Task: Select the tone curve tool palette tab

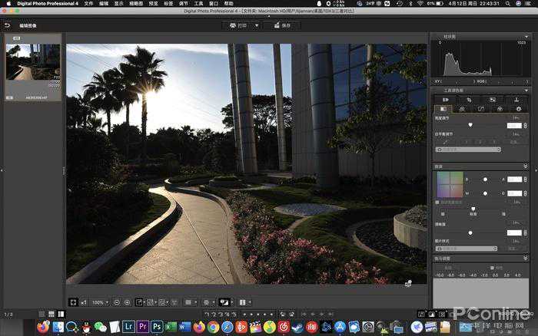Action: click(x=481, y=109)
